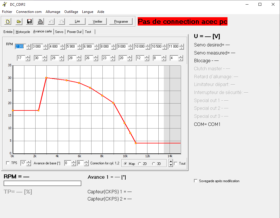This screenshot has width=280, height=218.
Task: Click the up/down spinner beside Tout
Action: click(171, 163)
